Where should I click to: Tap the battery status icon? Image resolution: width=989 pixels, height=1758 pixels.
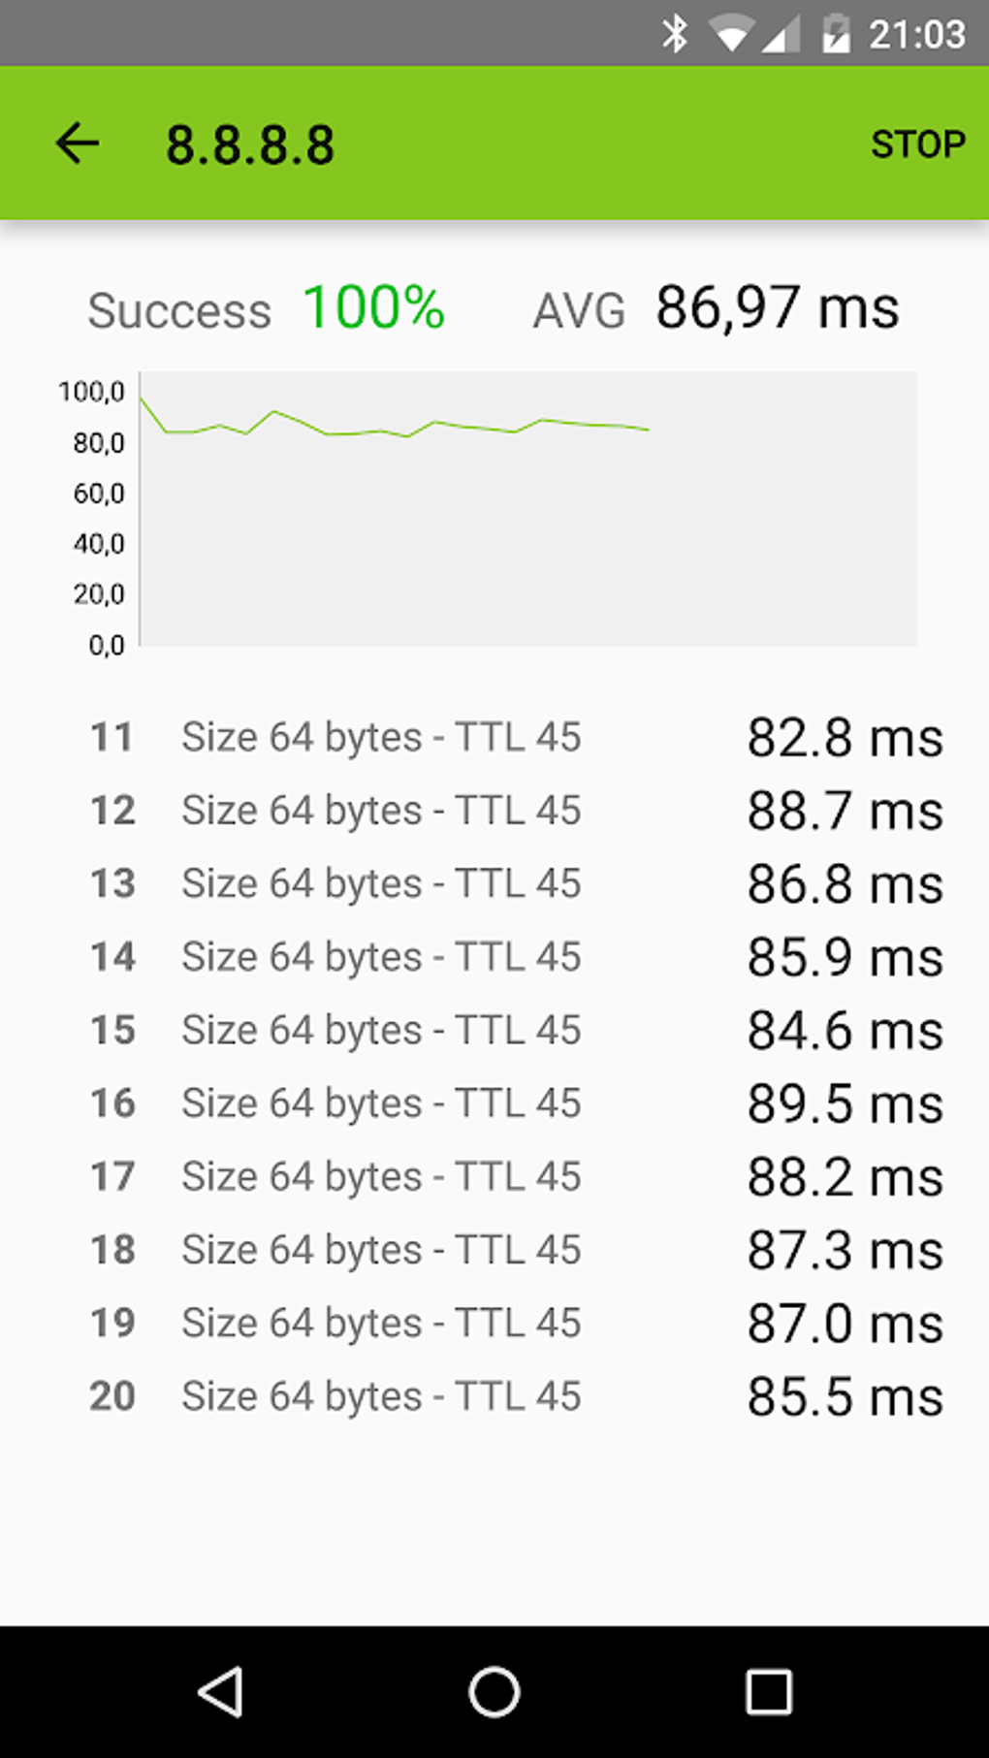coord(836,34)
